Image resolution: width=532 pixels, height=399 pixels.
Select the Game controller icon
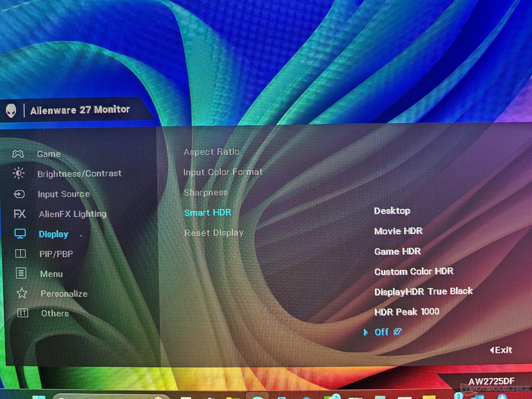click(x=18, y=154)
